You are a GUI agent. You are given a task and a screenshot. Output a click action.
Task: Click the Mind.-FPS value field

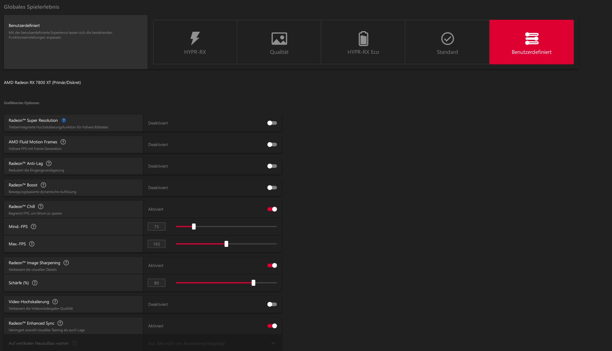click(x=156, y=227)
